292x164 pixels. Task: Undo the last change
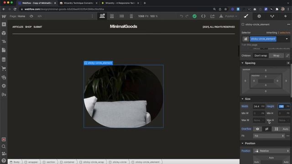182,16
